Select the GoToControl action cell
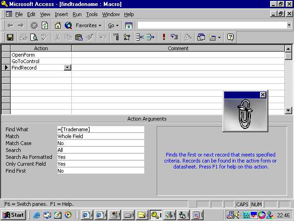 click(41, 61)
